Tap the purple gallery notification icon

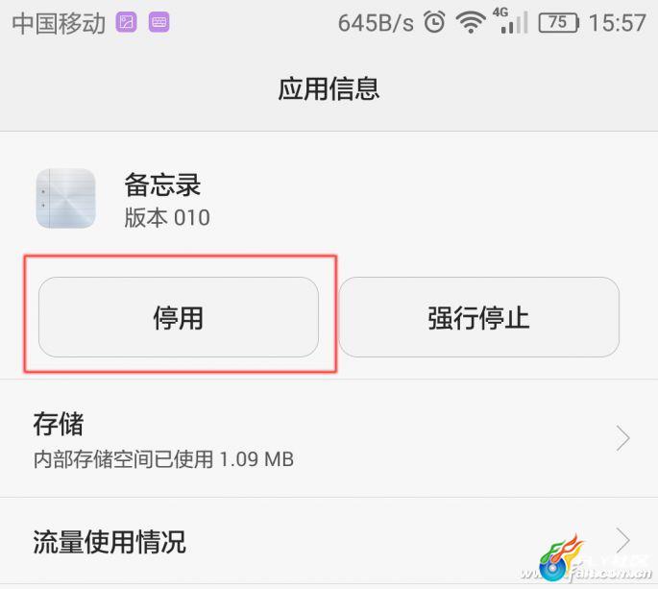126,22
